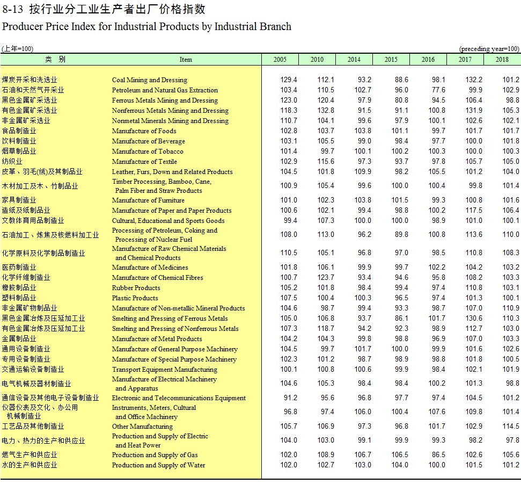Select 'Transport Equipment Manufacturing' label
The height and width of the screenshot is (491, 521).
(165, 370)
